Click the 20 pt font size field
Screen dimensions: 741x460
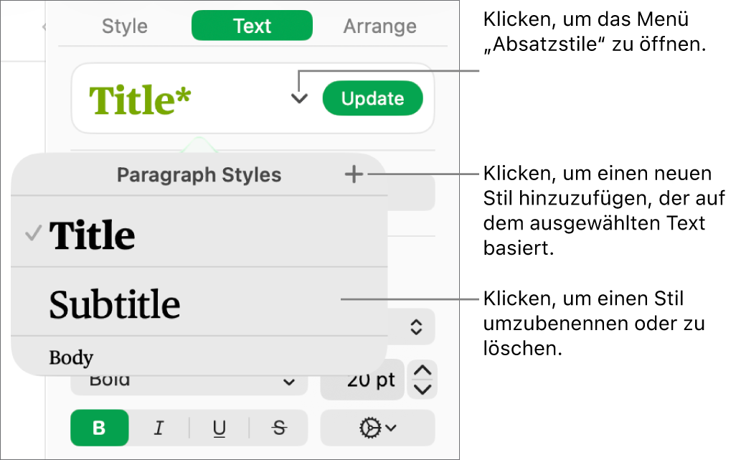pos(362,380)
